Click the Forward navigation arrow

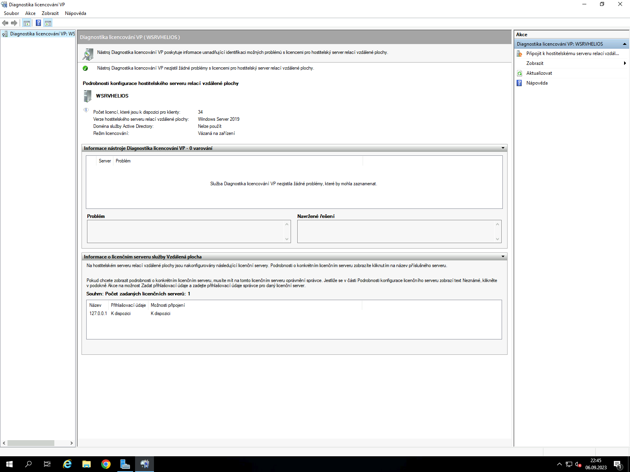coord(14,23)
